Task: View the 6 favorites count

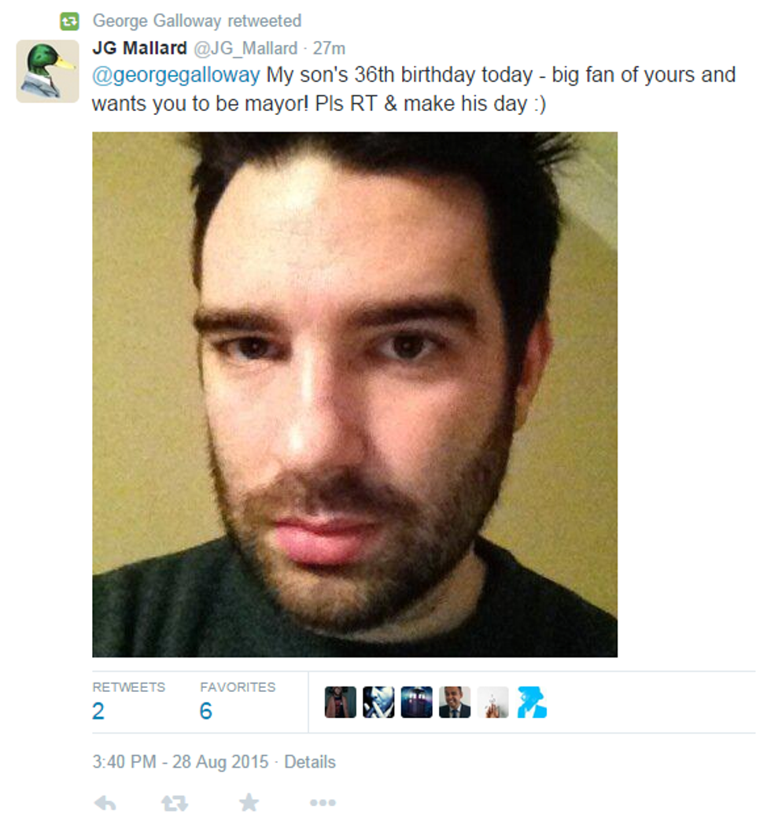Action: pyautogui.click(x=206, y=711)
